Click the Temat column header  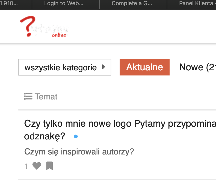[46, 97]
